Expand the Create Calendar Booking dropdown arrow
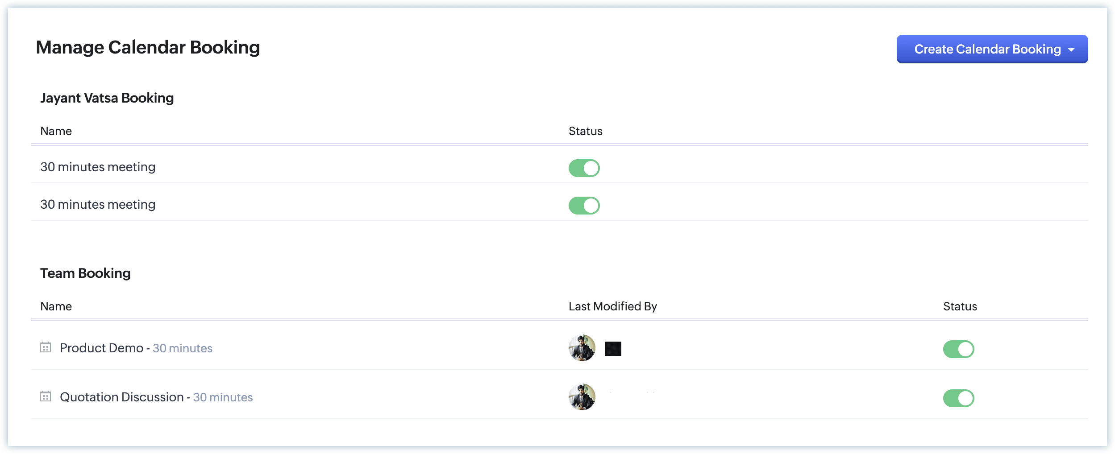 click(1071, 50)
